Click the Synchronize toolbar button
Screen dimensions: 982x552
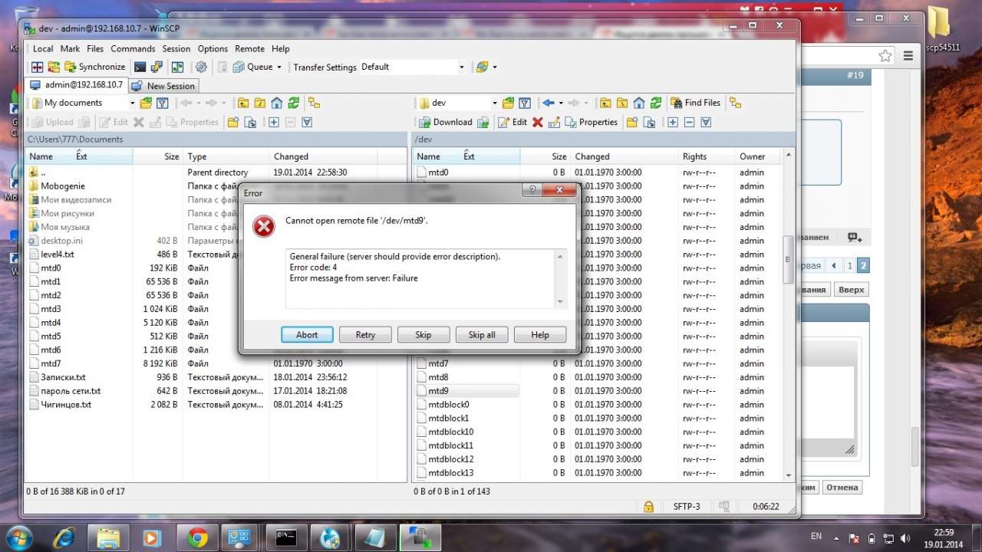pyautogui.click(x=95, y=67)
